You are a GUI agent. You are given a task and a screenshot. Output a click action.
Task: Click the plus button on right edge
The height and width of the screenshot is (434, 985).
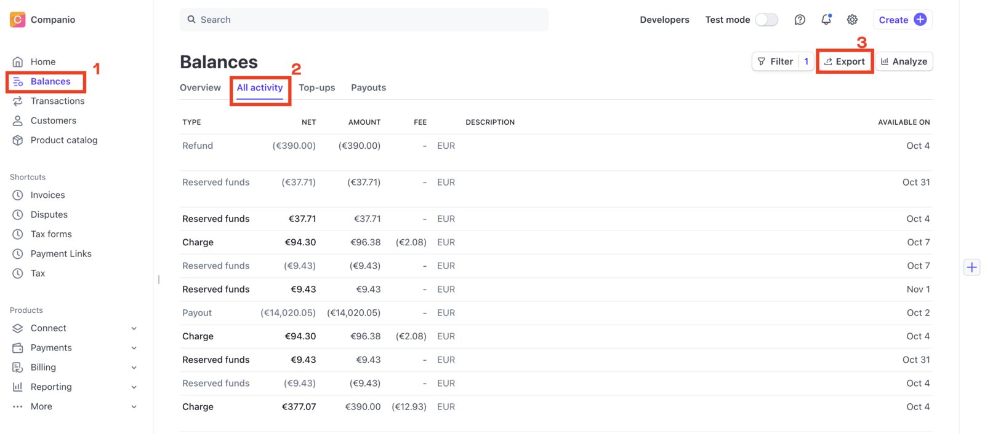click(x=971, y=267)
